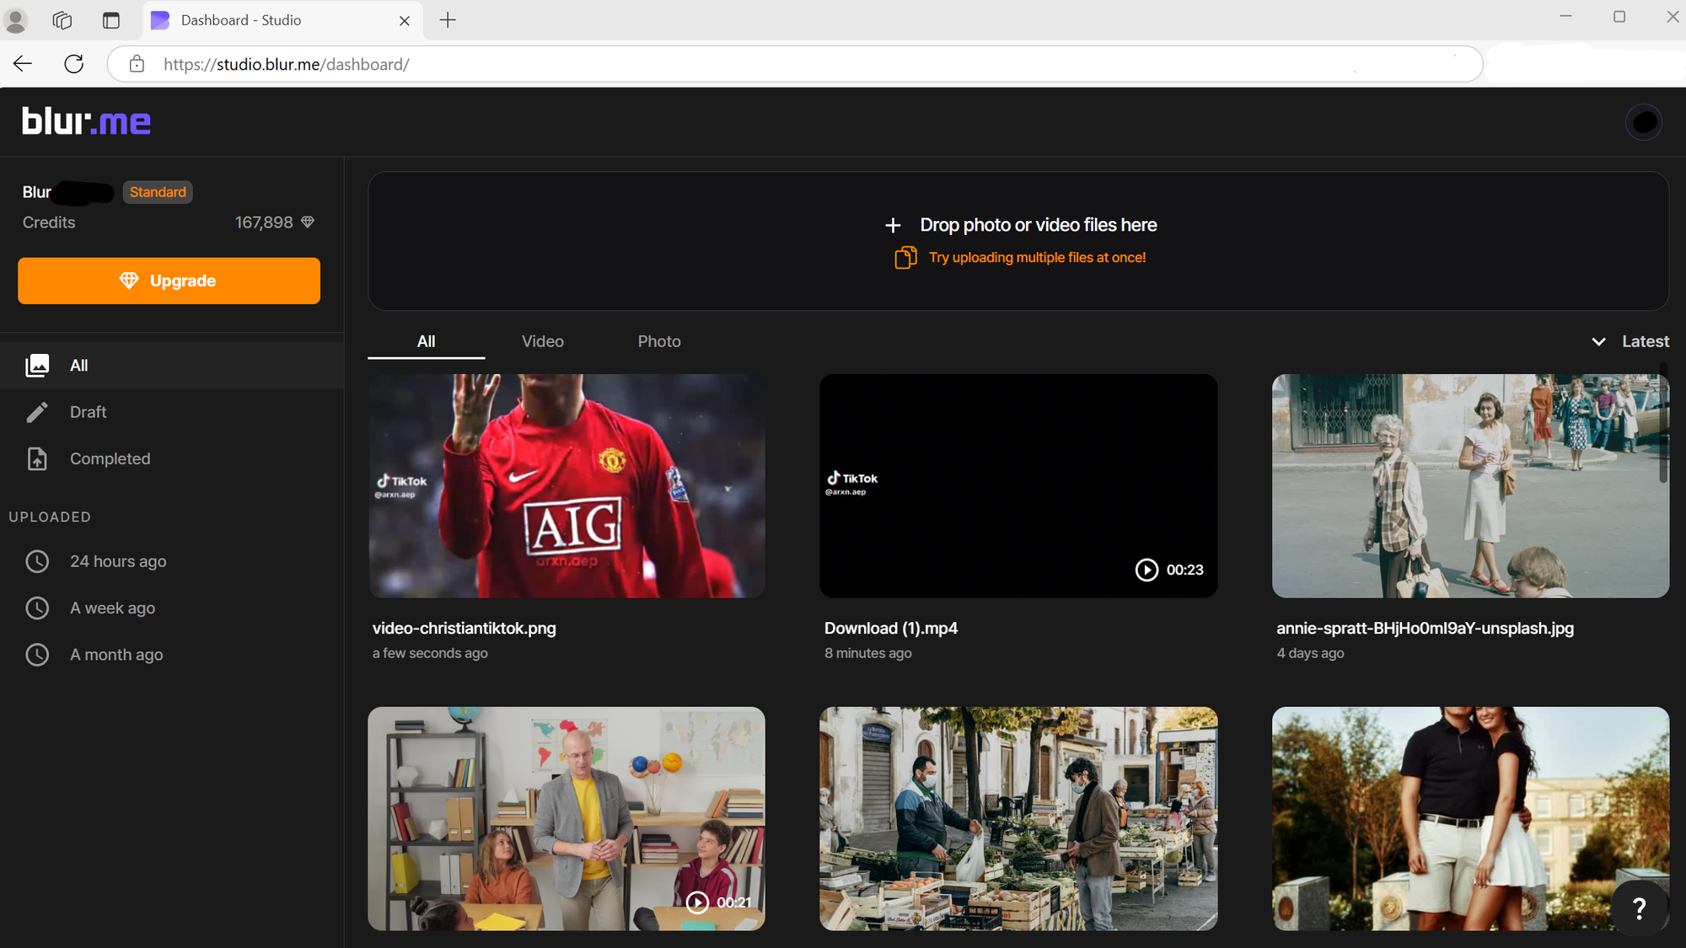Image resolution: width=1686 pixels, height=948 pixels.
Task: Switch to the Video tab
Action: [x=542, y=341]
